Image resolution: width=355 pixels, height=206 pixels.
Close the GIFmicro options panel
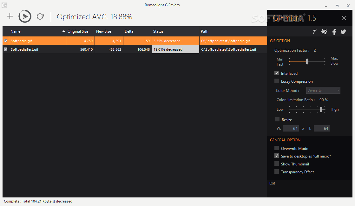point(344,18)
